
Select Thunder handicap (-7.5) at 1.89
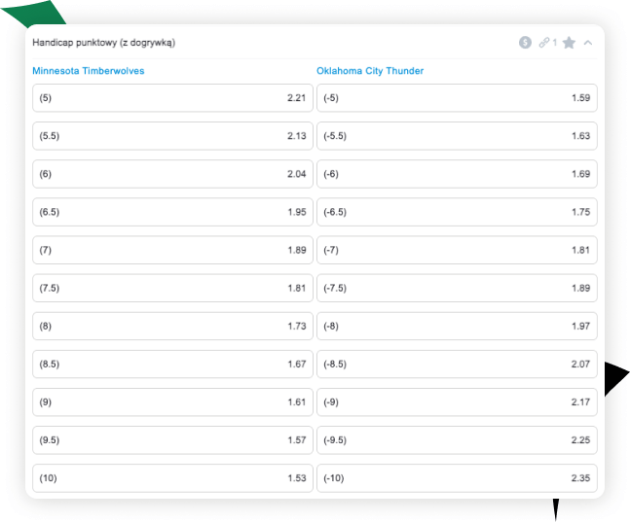[x=457, y=288]
